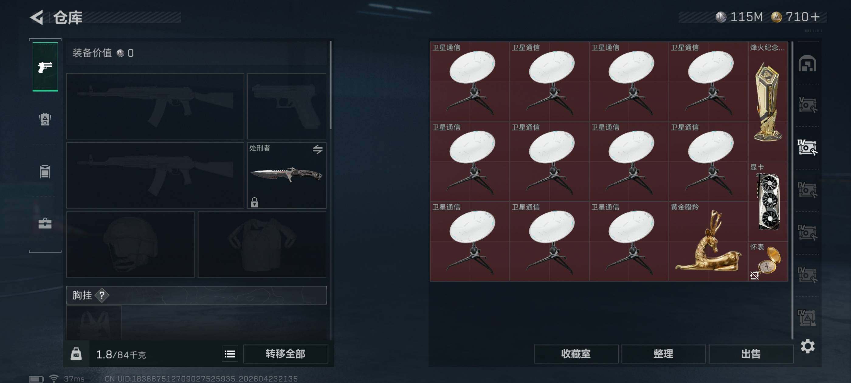Screen dimensions: 851x383
Task: Open the list view icon beside 转移全部
Action: click(230, 354)
